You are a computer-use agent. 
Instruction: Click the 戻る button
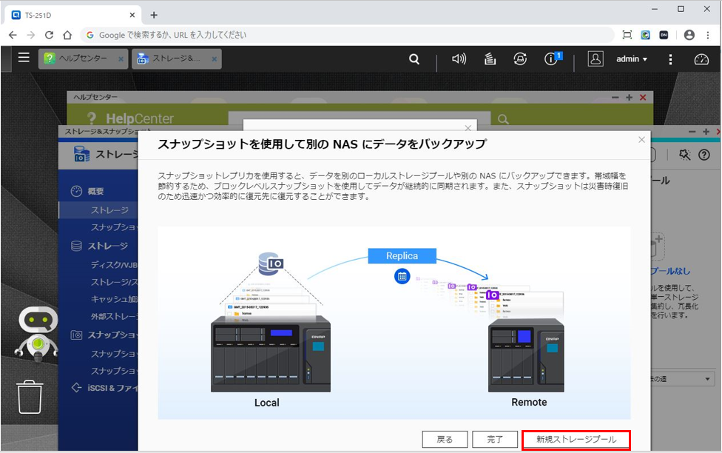[445, 440]
